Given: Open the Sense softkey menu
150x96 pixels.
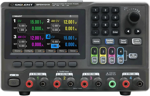Looking at the screenshot, I should tap(73, 51).
